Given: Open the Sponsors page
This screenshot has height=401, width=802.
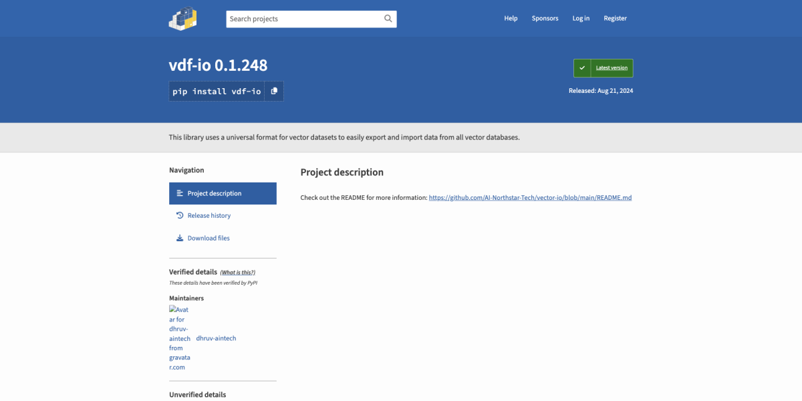Looking at the screenshot, I should pyautogui.click(x=545, y=19).
